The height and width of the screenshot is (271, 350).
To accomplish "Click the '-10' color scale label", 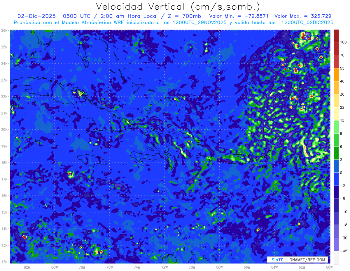I will pos(343,212).
